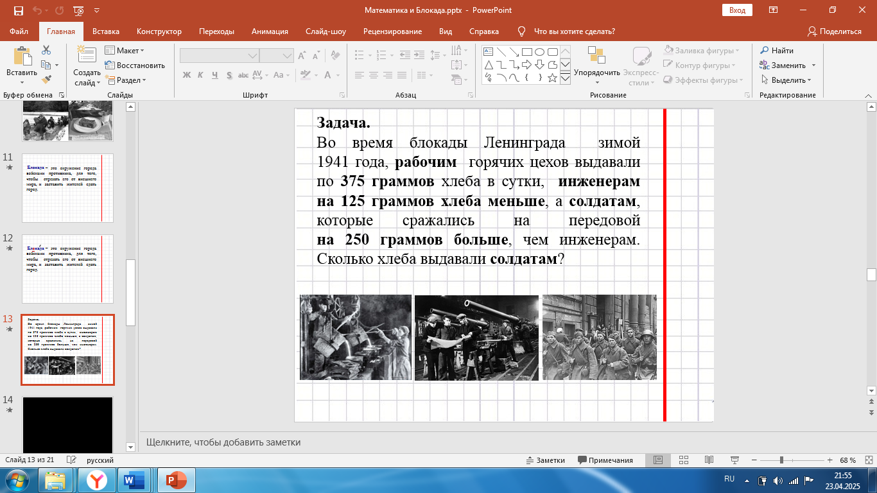Toggle Italic К formatting

pos(200,75)
